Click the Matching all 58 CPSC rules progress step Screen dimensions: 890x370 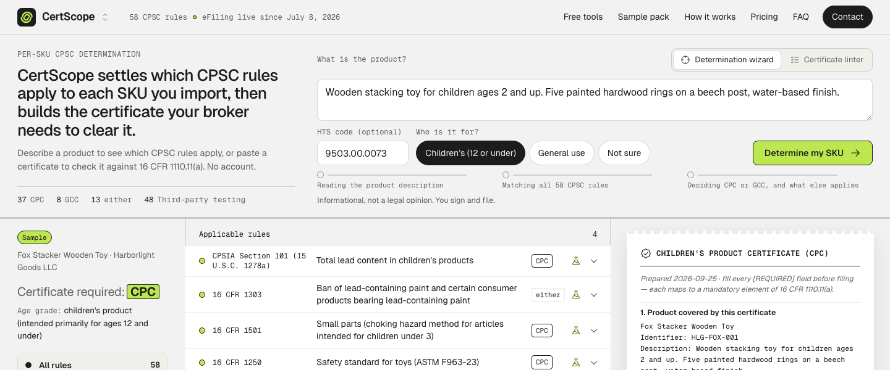click(577, 181)
